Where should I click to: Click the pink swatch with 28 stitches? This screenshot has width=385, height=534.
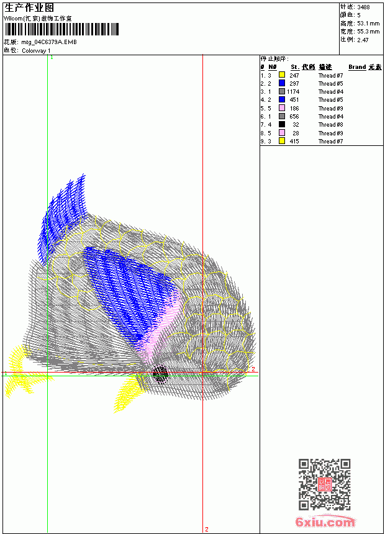(x=282, y=133)
